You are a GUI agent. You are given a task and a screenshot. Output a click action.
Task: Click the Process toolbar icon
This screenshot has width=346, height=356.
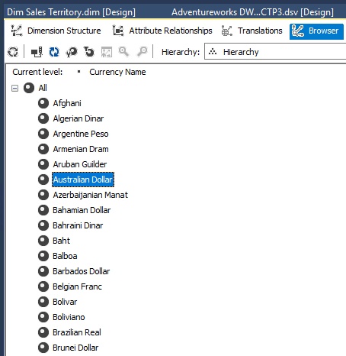(13, 52)
